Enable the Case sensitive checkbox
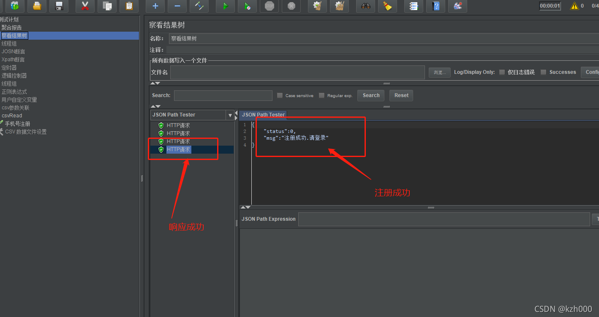 click(x=280, y=95)
